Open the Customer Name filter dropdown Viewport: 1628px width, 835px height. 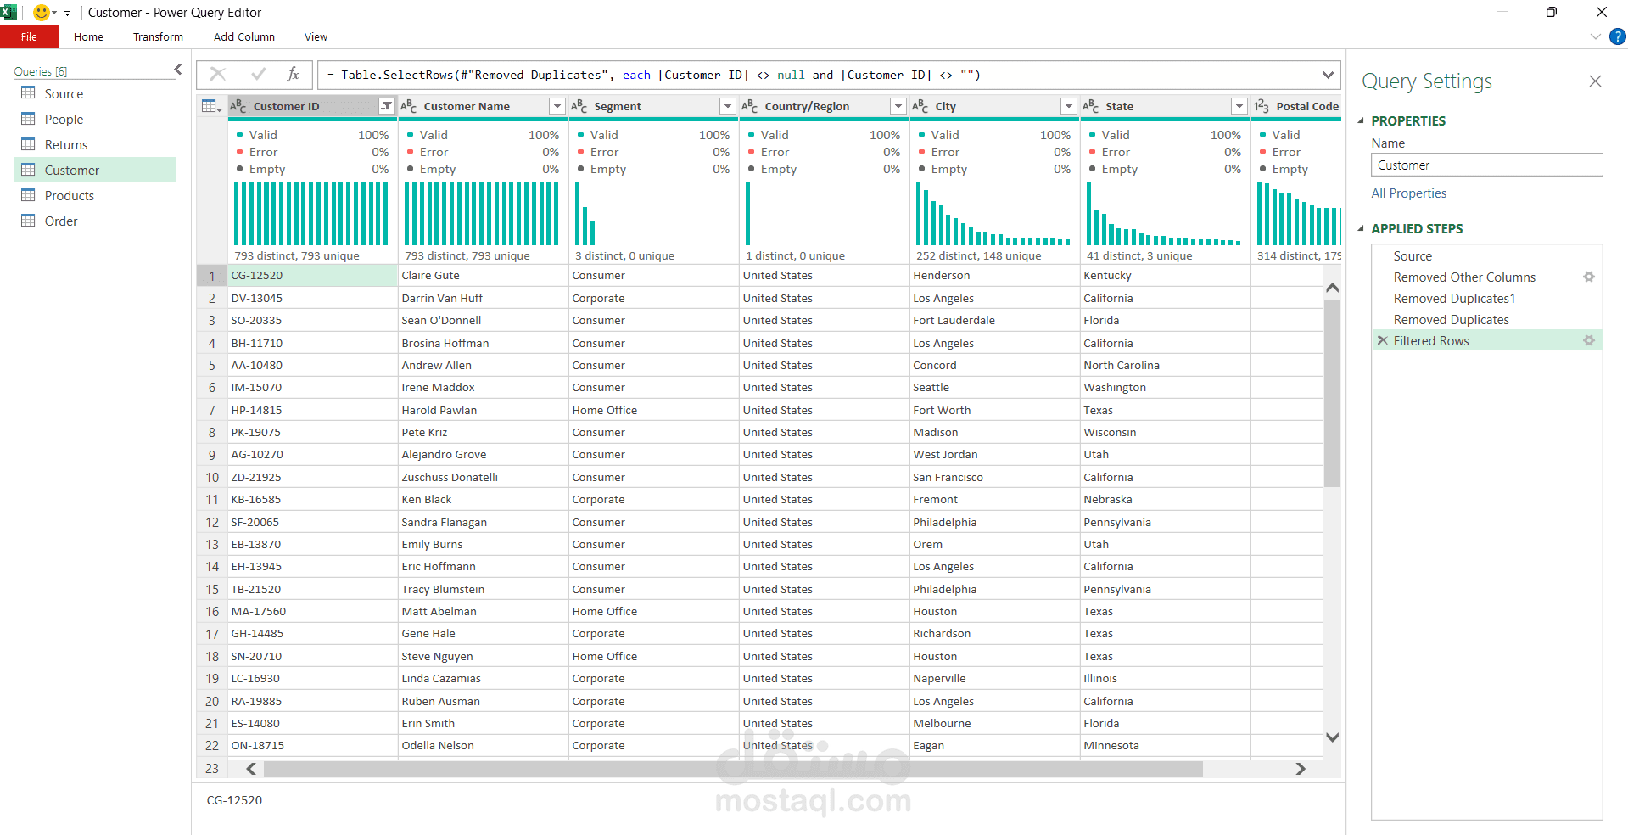coord(557,106)
